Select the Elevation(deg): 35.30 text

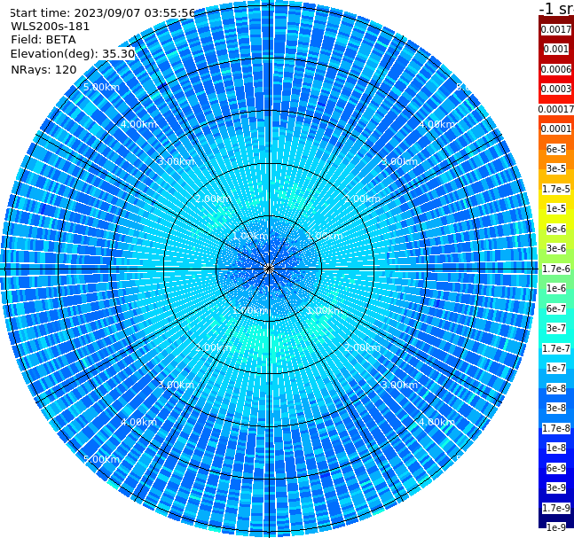73,54
